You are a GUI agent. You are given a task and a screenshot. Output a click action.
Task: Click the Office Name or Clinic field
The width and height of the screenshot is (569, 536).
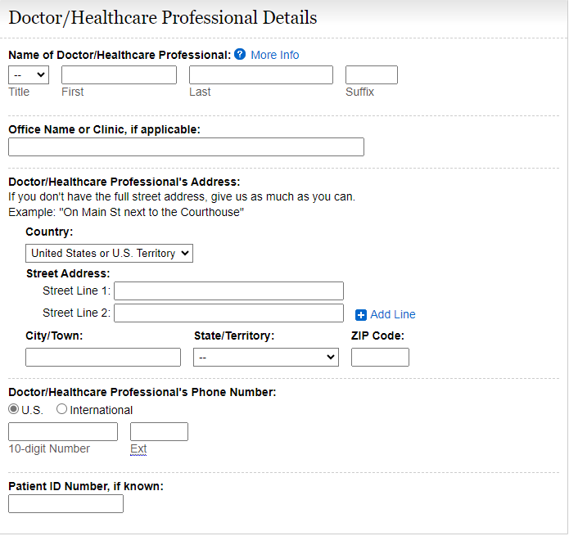186,147
